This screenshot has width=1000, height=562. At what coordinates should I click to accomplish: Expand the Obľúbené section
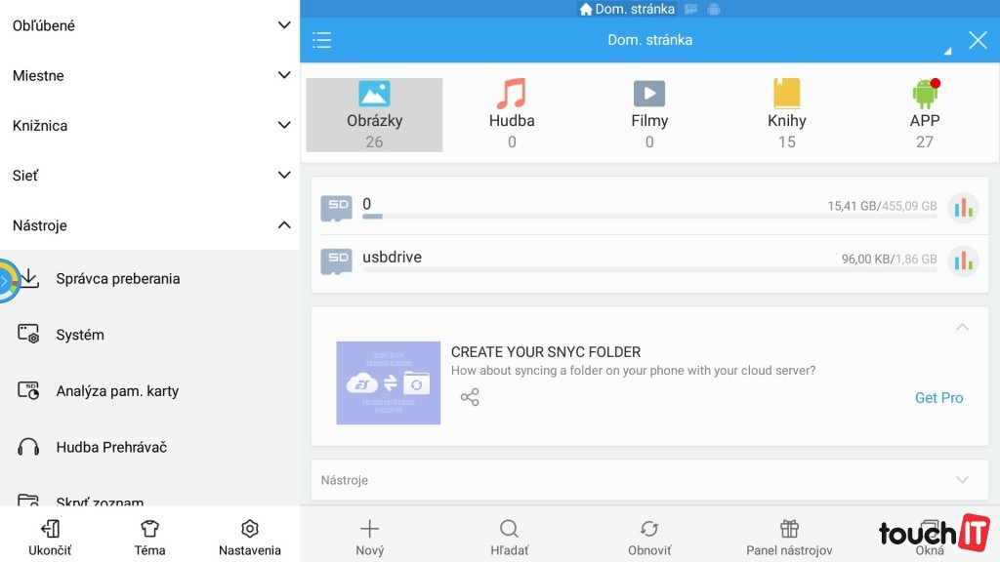283,25
